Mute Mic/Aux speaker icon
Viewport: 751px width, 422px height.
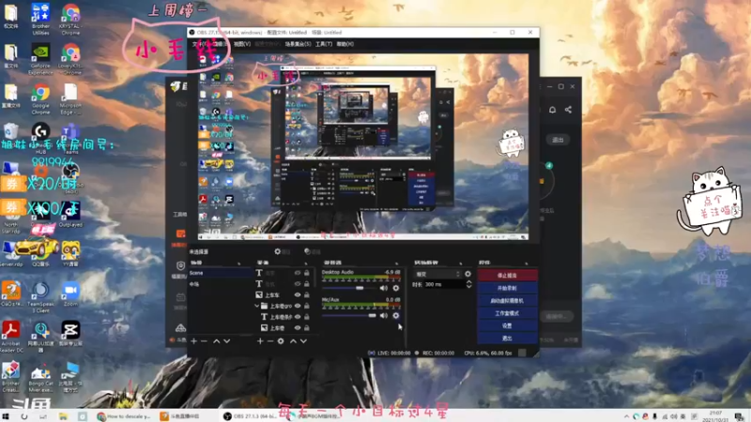[x=384, y=316]
